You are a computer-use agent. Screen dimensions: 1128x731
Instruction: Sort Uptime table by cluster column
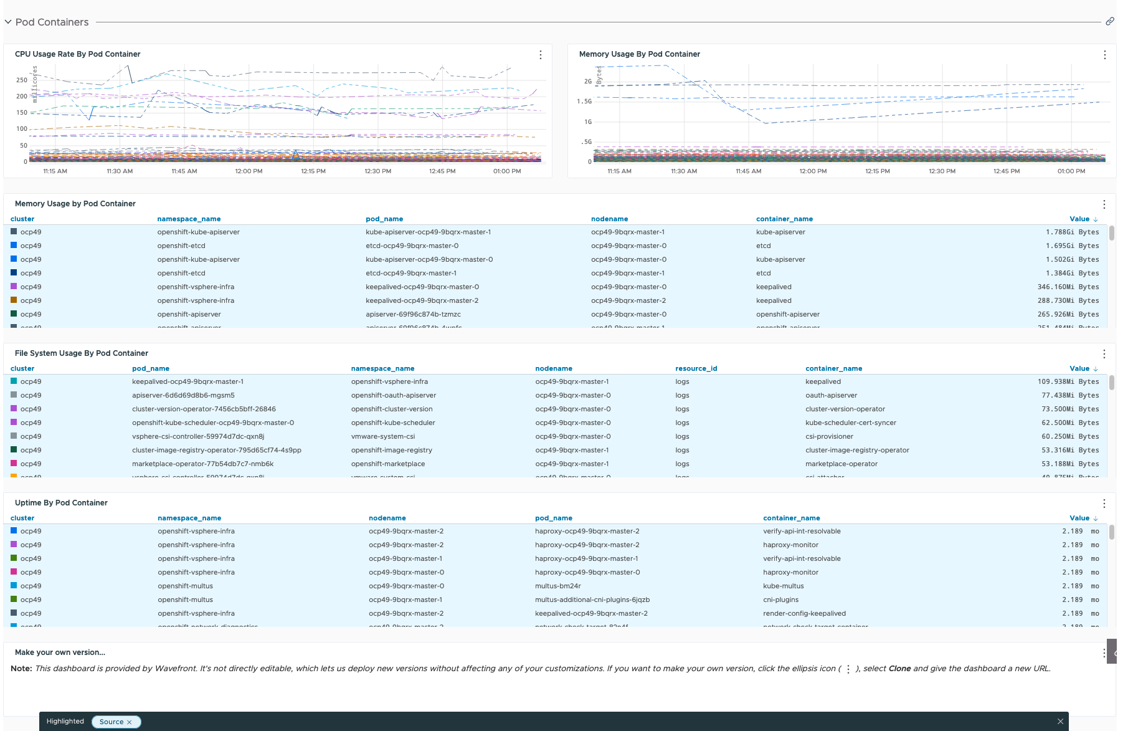point(22,518)
